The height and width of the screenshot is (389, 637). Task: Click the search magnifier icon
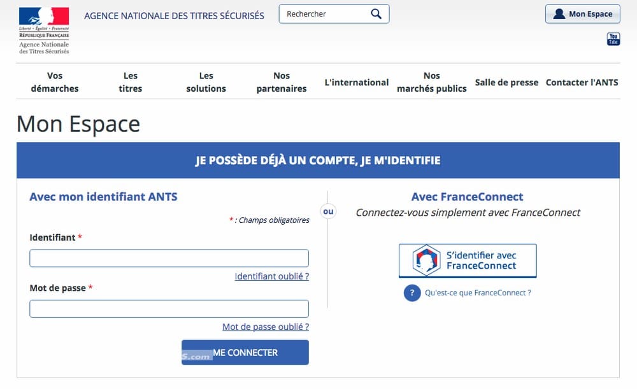[x=376, y=13]
